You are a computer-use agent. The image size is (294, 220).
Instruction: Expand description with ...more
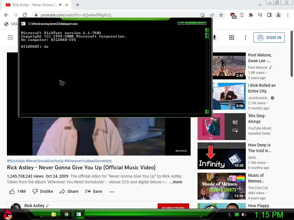pos(176,182)
